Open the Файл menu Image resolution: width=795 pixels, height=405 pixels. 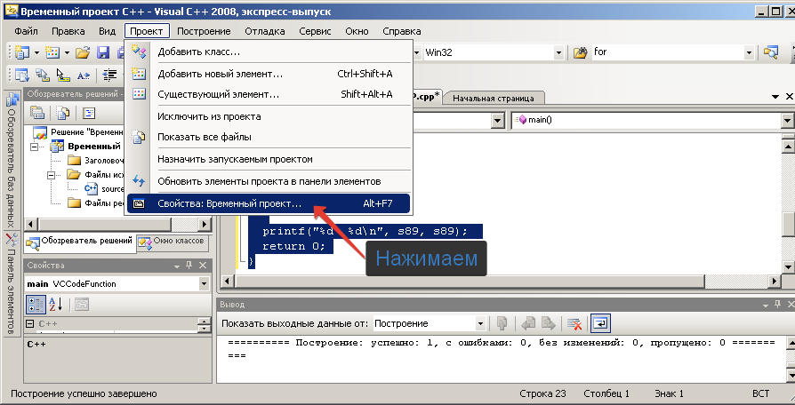pos(27,31)
